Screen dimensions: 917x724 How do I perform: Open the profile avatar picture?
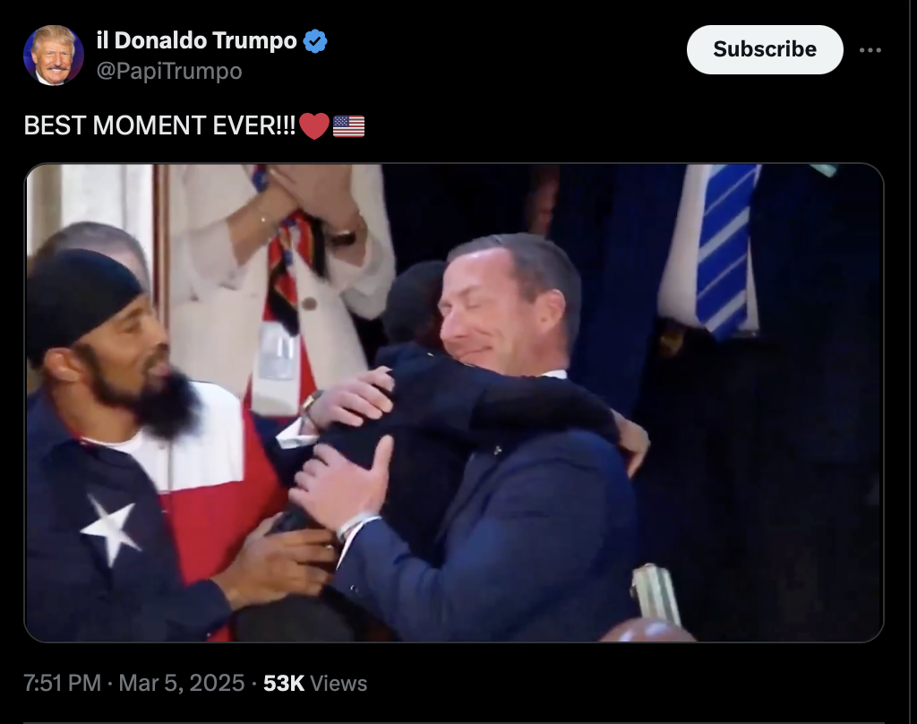click(53, 56)
